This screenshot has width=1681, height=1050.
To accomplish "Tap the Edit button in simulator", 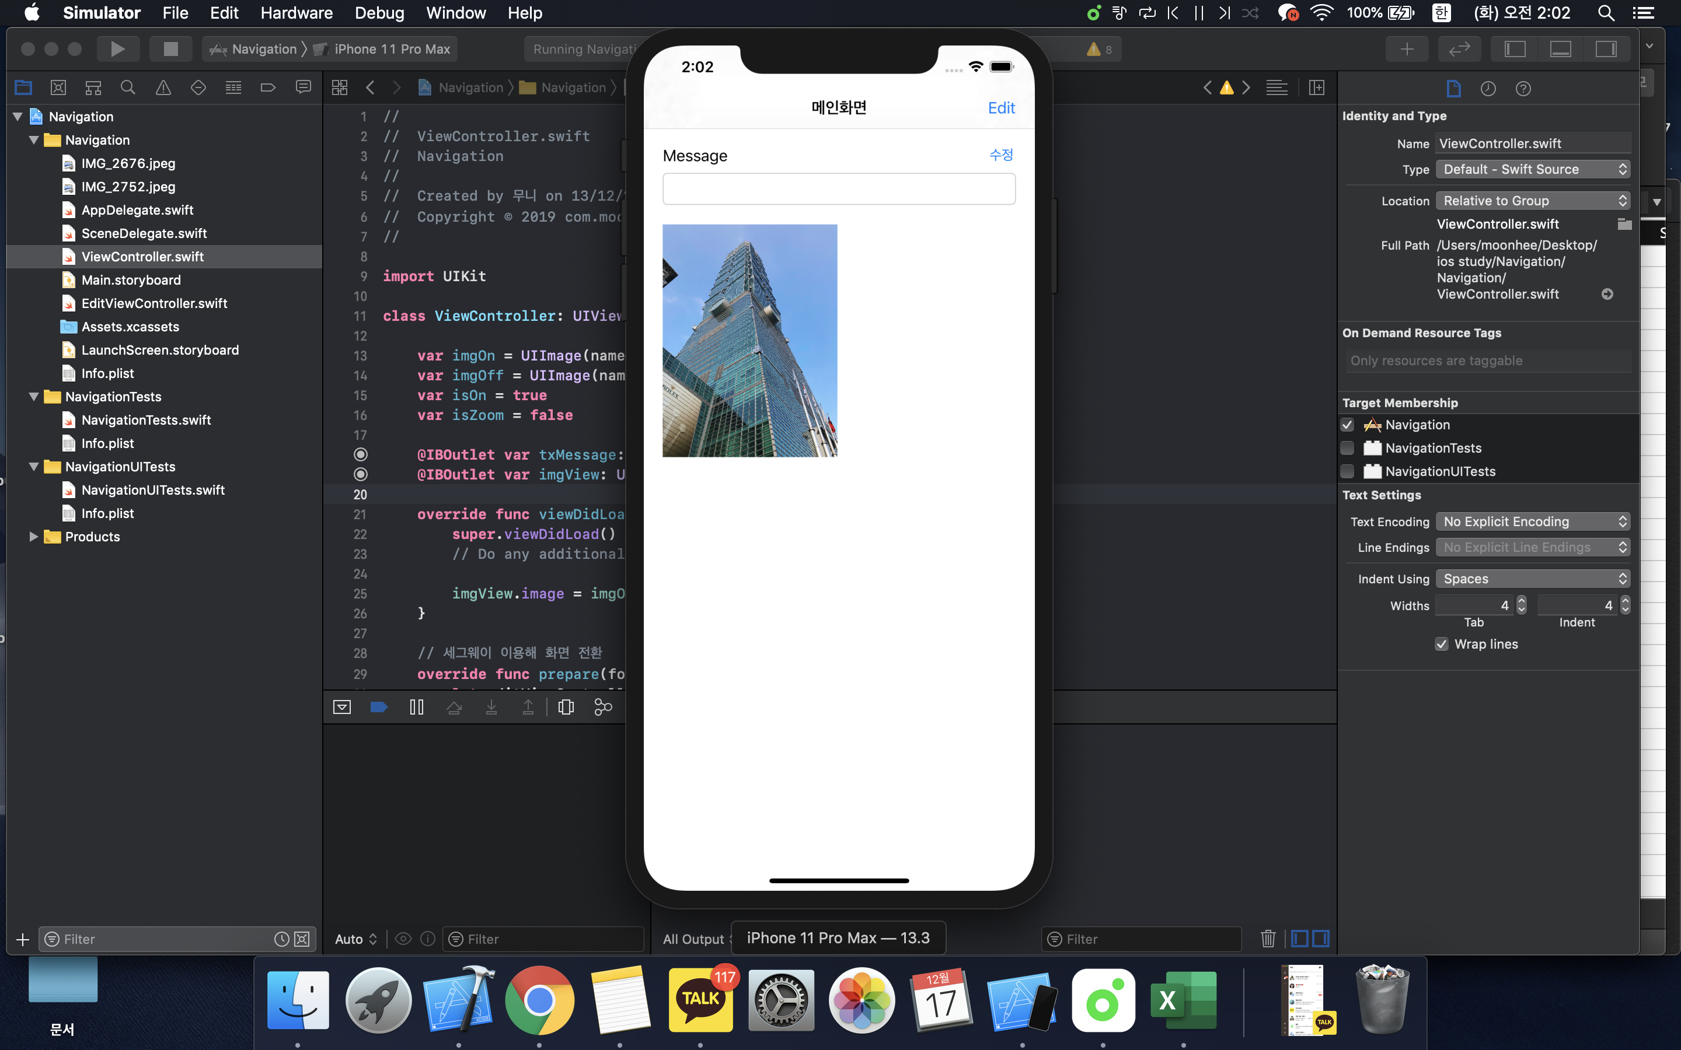I will 1001,108.
